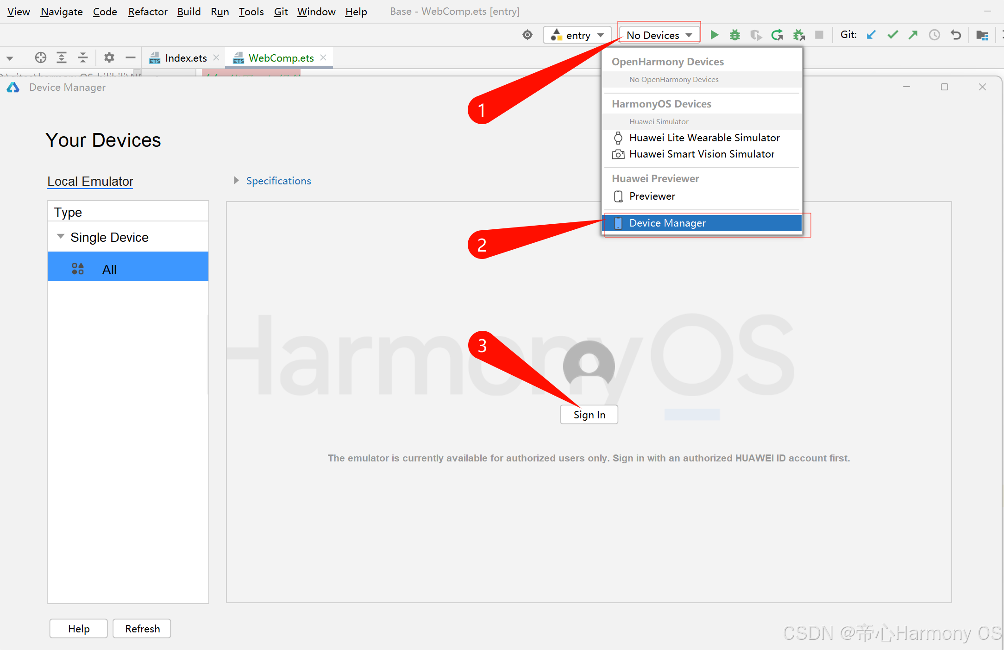This screenshot has height=650, width=1004.
Task: Click the Git commit checkmark icon
Action: click(892, 35)
